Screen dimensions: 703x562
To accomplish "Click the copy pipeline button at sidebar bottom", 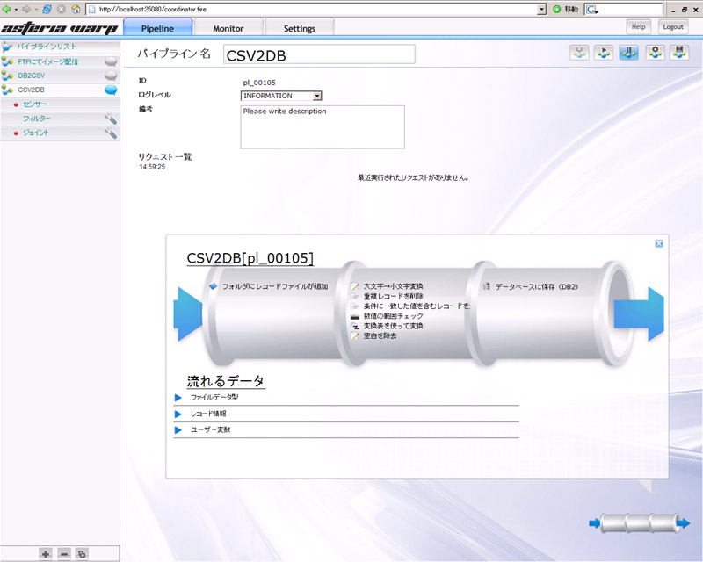I will click(82, 554).
